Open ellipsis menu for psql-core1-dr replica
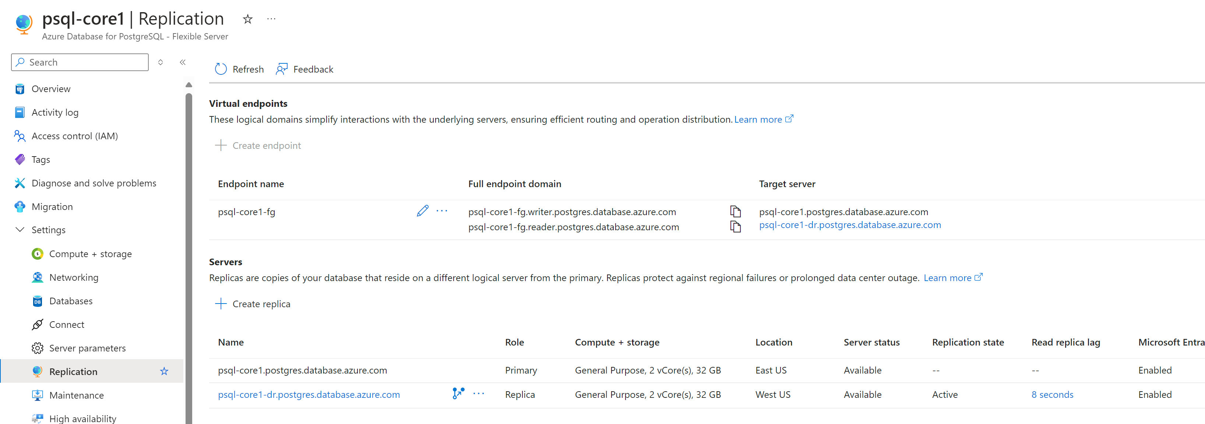 pyautogui.click(x=479, y=393)
